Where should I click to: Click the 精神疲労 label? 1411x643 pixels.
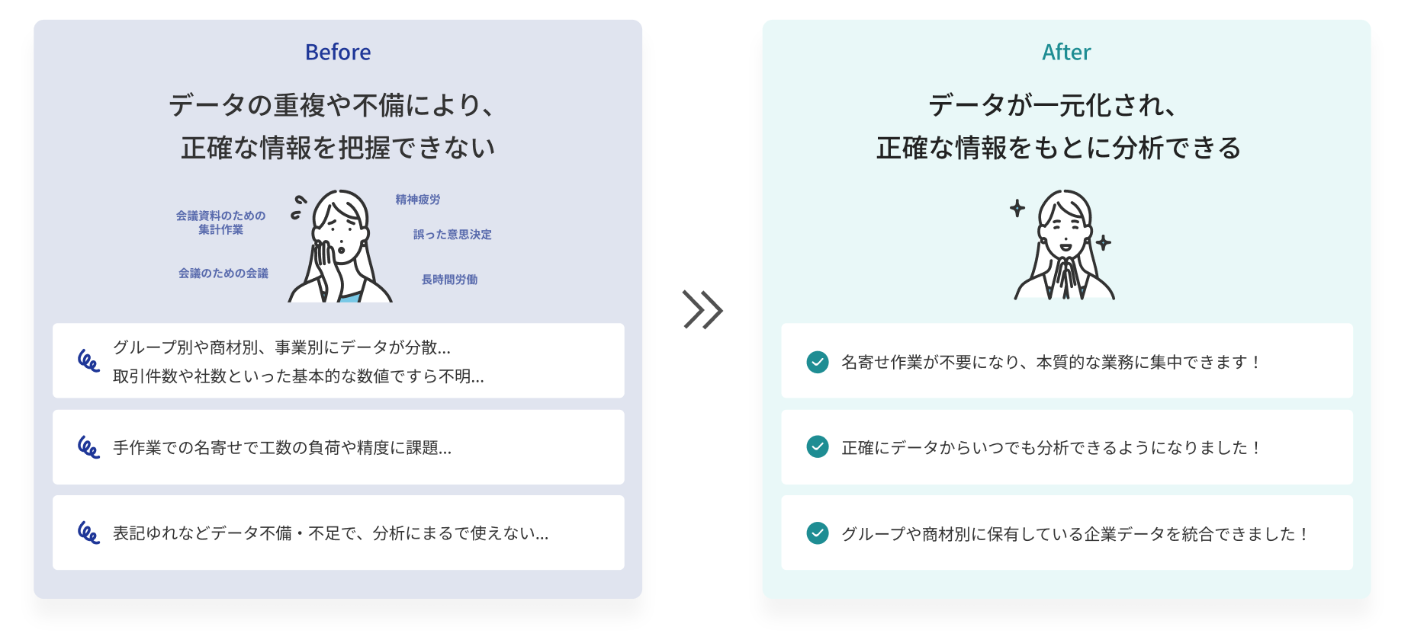[417, 200]
